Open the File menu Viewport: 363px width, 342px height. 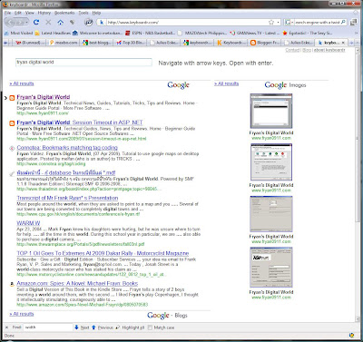click(x=8, y=13)
